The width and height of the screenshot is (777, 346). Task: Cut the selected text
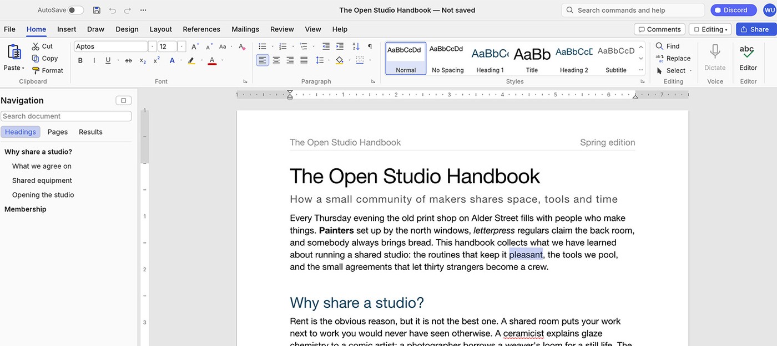[42, 47]
